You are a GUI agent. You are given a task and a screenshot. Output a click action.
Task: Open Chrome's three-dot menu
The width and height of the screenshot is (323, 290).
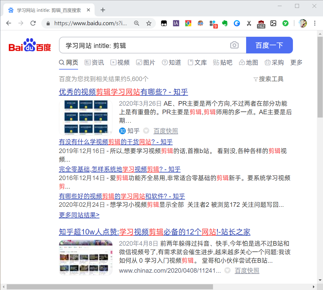315,23
